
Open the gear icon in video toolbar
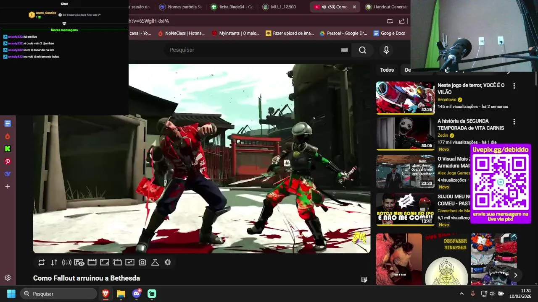click(168, 263)
